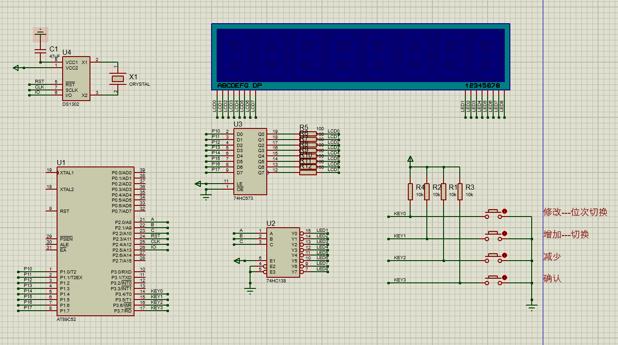Toggle red latch dot on KEY3 button
This screenshot has height=345, width=618.
505,278
